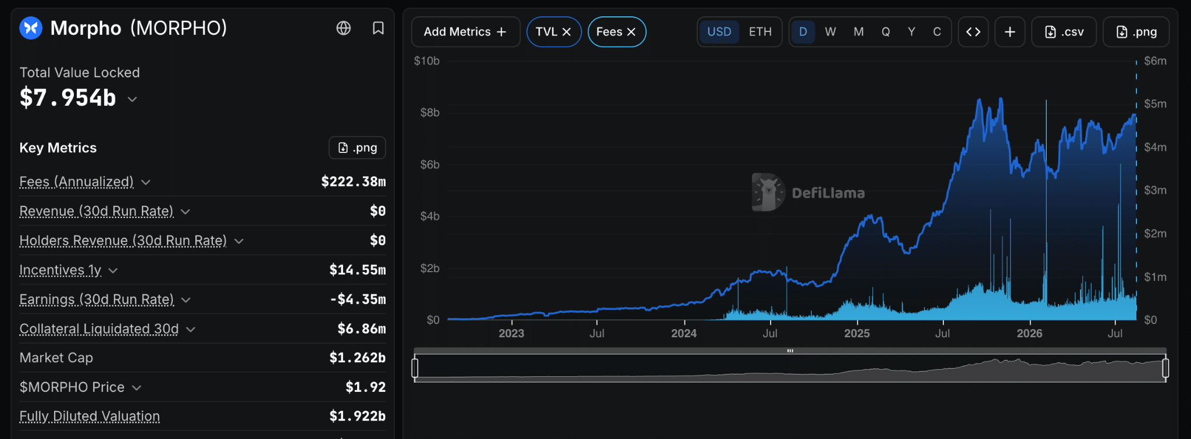This screenshot has width=1191, height=439.
Task: Open the embed code brackets icon
Action: coord(974,32)
